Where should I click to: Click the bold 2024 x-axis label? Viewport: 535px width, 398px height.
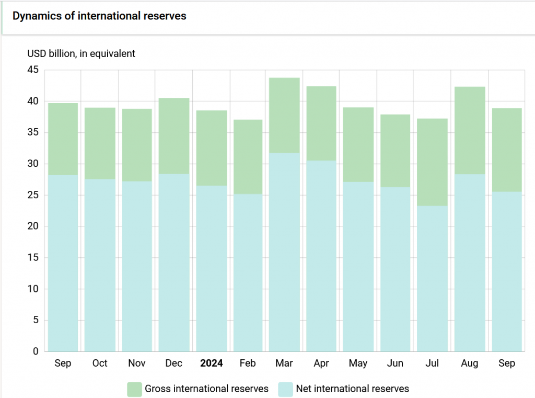pos(211,363)
